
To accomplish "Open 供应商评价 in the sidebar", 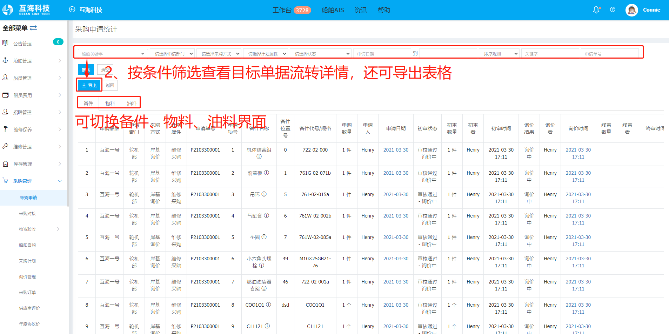I will pyautogui.click(x=29, y=308).
